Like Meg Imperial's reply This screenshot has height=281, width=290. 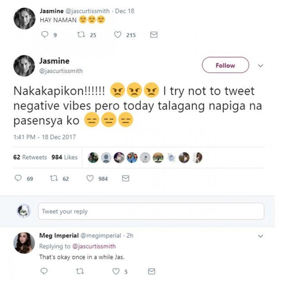point(116,271)
